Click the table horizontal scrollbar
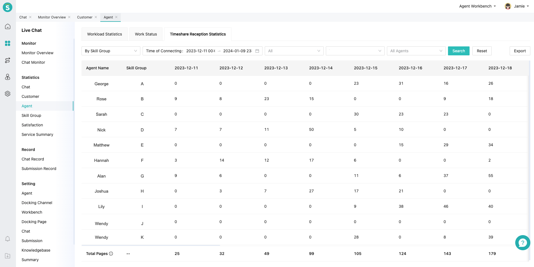 [x=151, y=245]
